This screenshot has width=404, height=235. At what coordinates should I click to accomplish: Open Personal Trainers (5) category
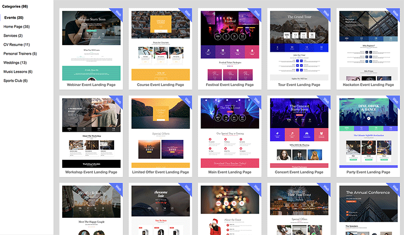pos(20,54)
